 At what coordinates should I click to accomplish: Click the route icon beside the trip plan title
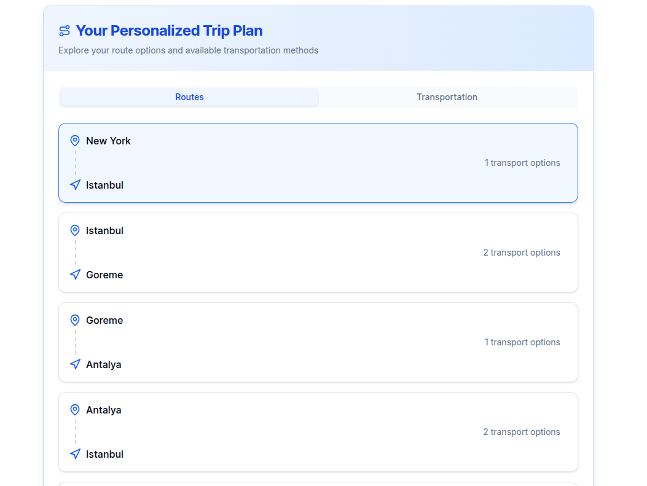[x=65, y=31]
